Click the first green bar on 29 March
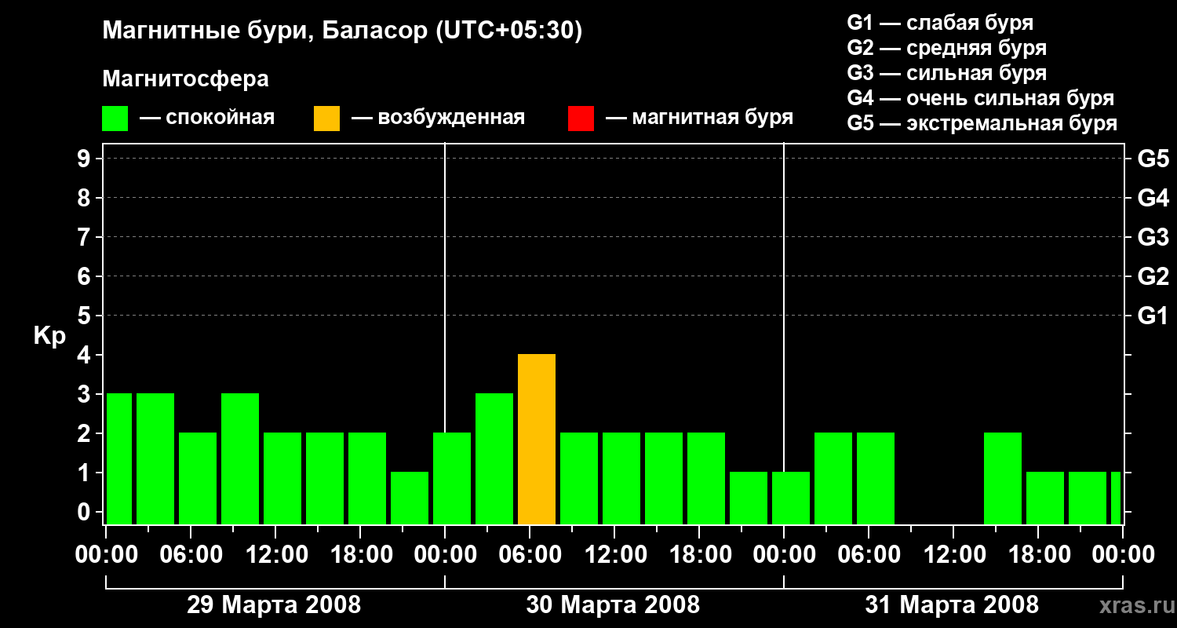1177x628 pixels. 119,458
